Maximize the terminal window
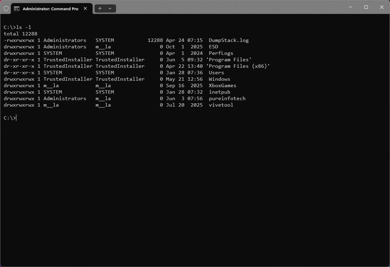 click(x=366, y=7)
